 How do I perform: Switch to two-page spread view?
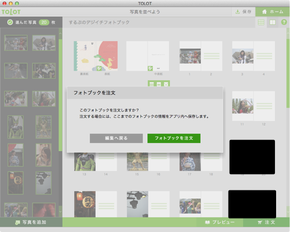point(273,22)
